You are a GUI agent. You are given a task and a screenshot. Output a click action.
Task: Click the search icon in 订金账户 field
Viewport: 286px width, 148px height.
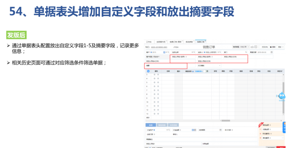click(x=169, y=130)
